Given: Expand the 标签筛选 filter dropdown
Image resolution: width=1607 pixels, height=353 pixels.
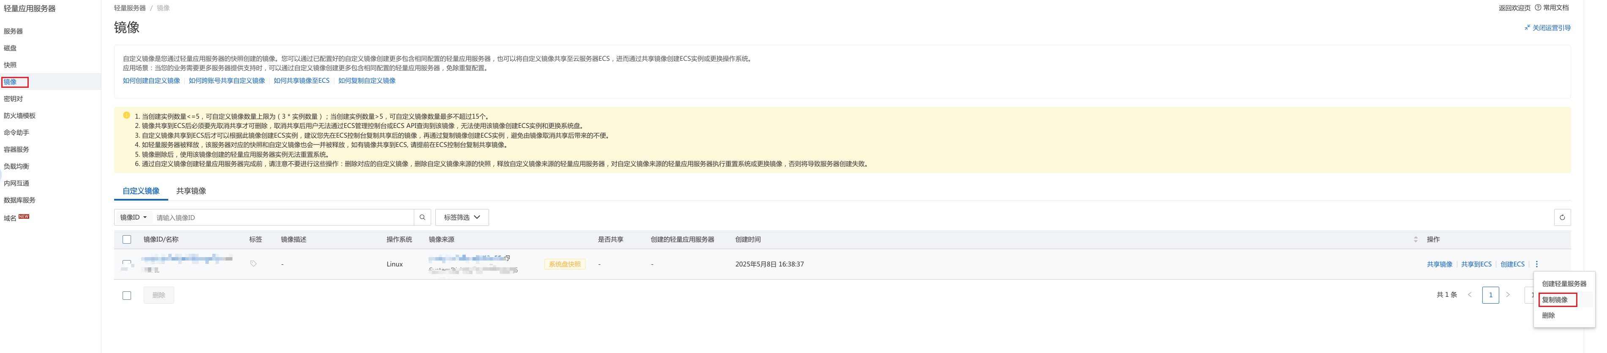Looking at the screenshot, I should (462, 217).
